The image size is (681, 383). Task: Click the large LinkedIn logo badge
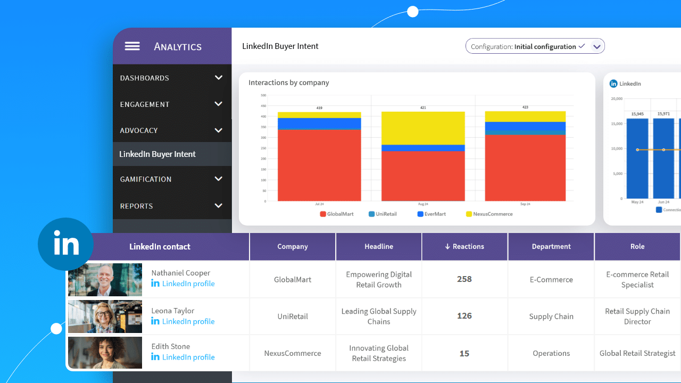(x=66, y=245)
